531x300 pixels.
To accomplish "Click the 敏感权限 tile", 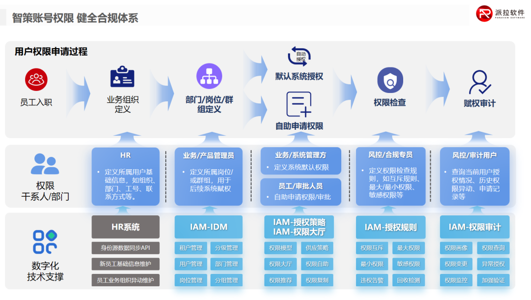I will coord(409,264).
